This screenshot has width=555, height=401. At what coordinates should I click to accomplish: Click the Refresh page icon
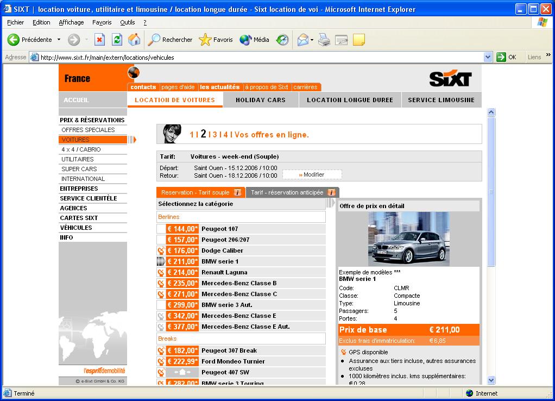(x=117, y=40)
